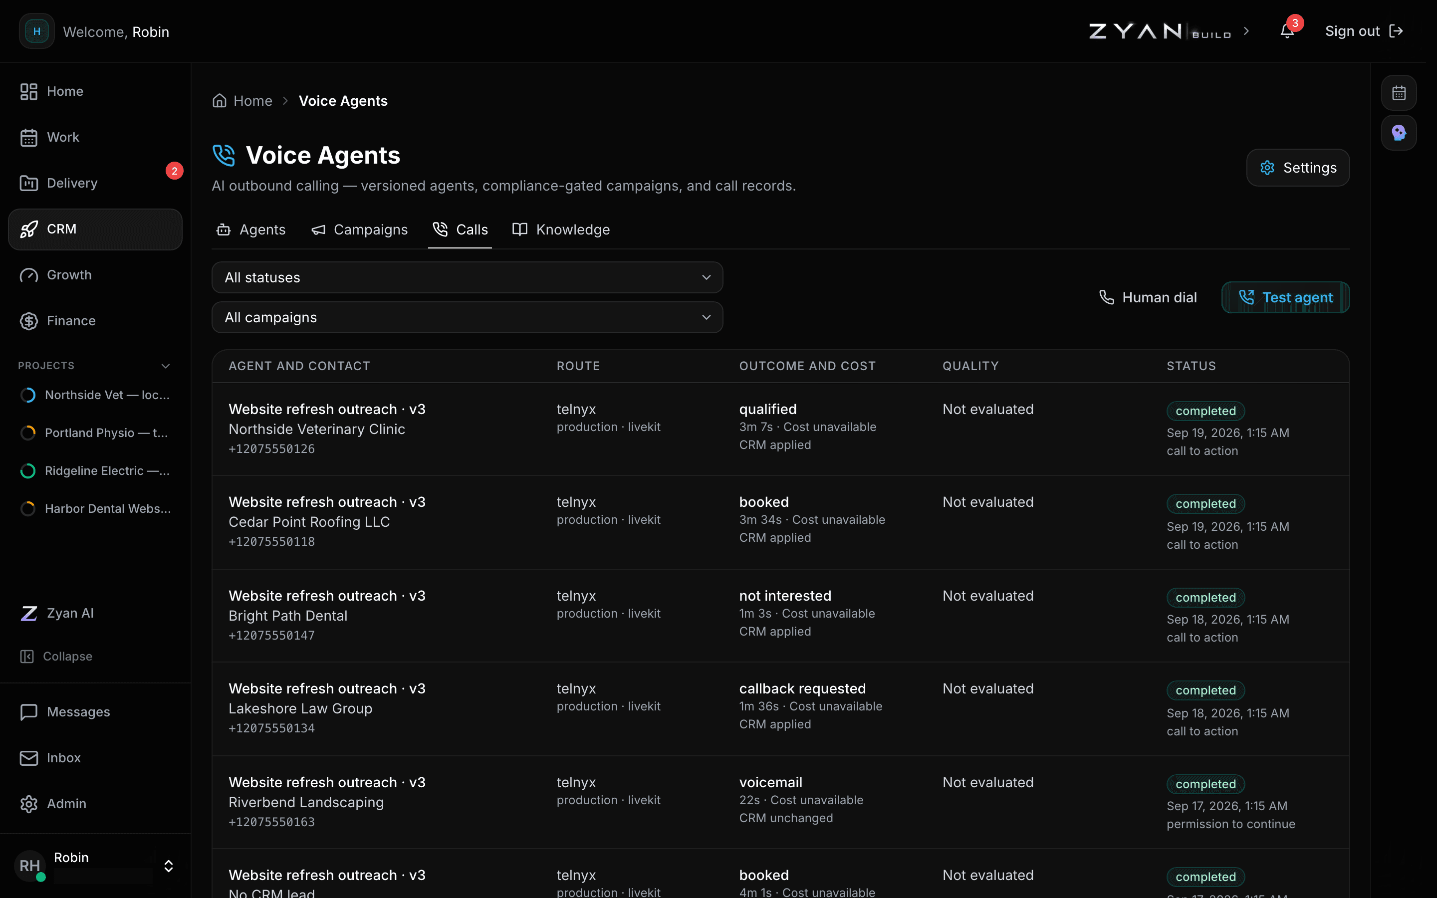
Task: Click the 'CRM unchanged' text
Action: click(785, 818)
